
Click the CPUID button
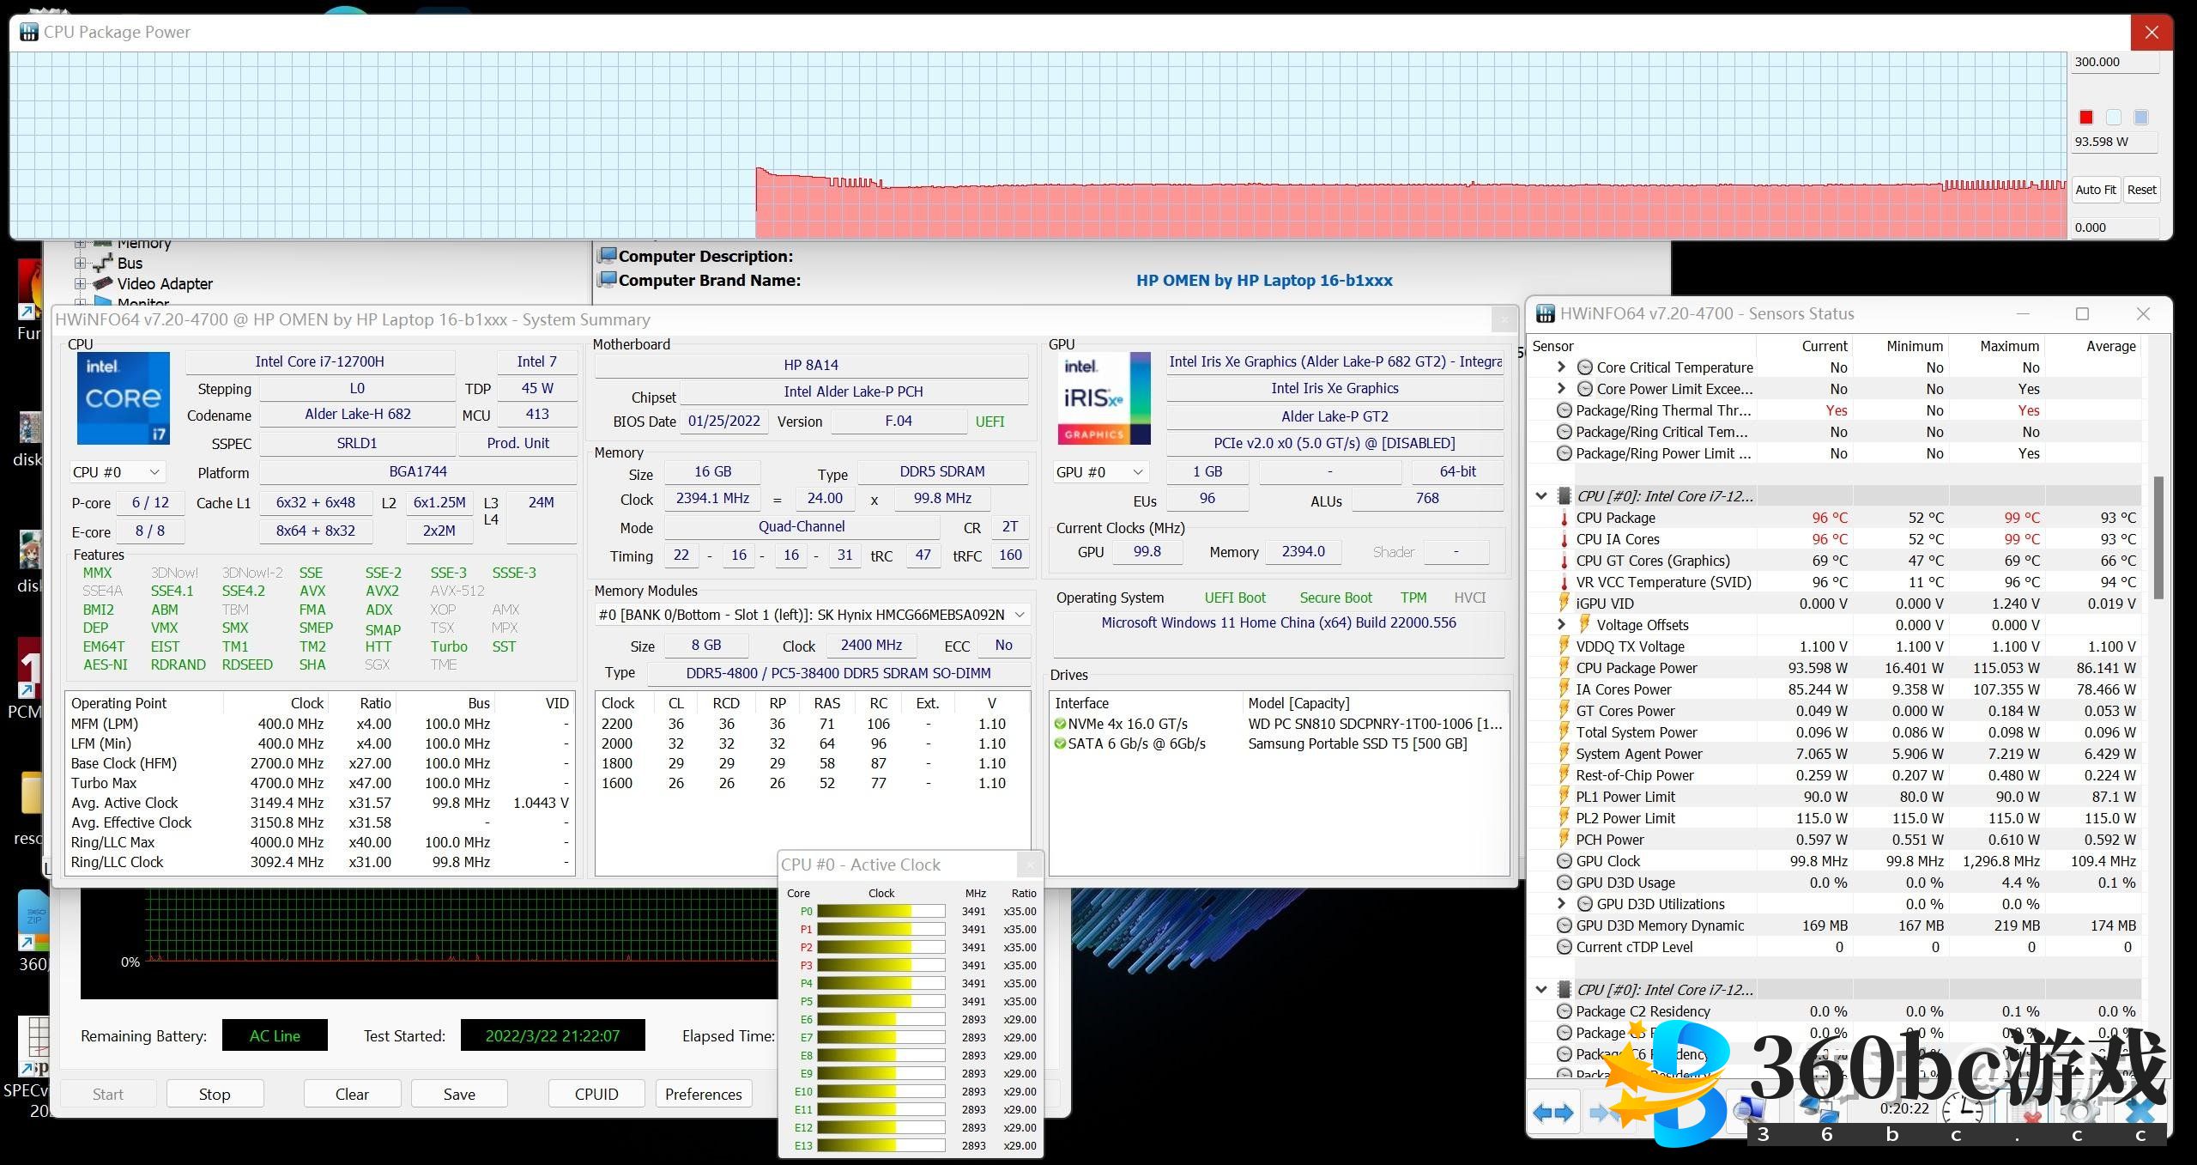click(x=596, y=1094)
